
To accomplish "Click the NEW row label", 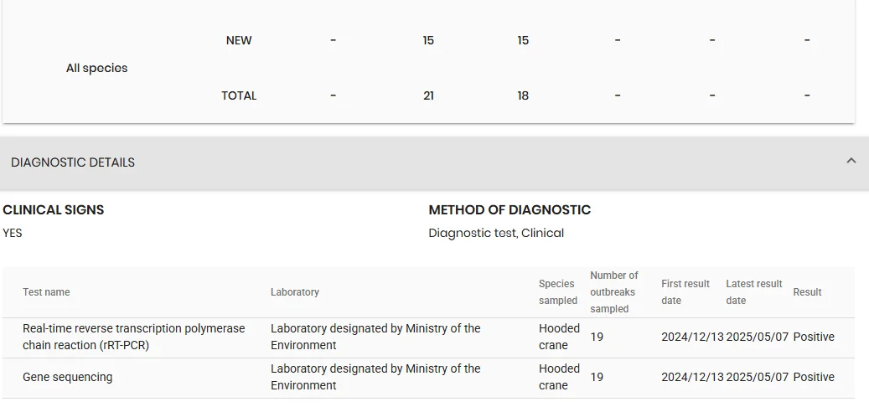I will pos(239,40).
